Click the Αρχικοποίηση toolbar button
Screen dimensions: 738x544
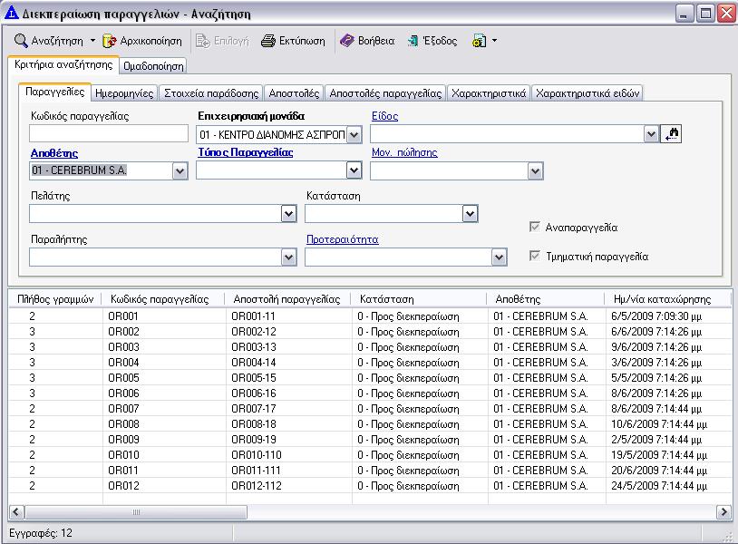tap(142, 41)
